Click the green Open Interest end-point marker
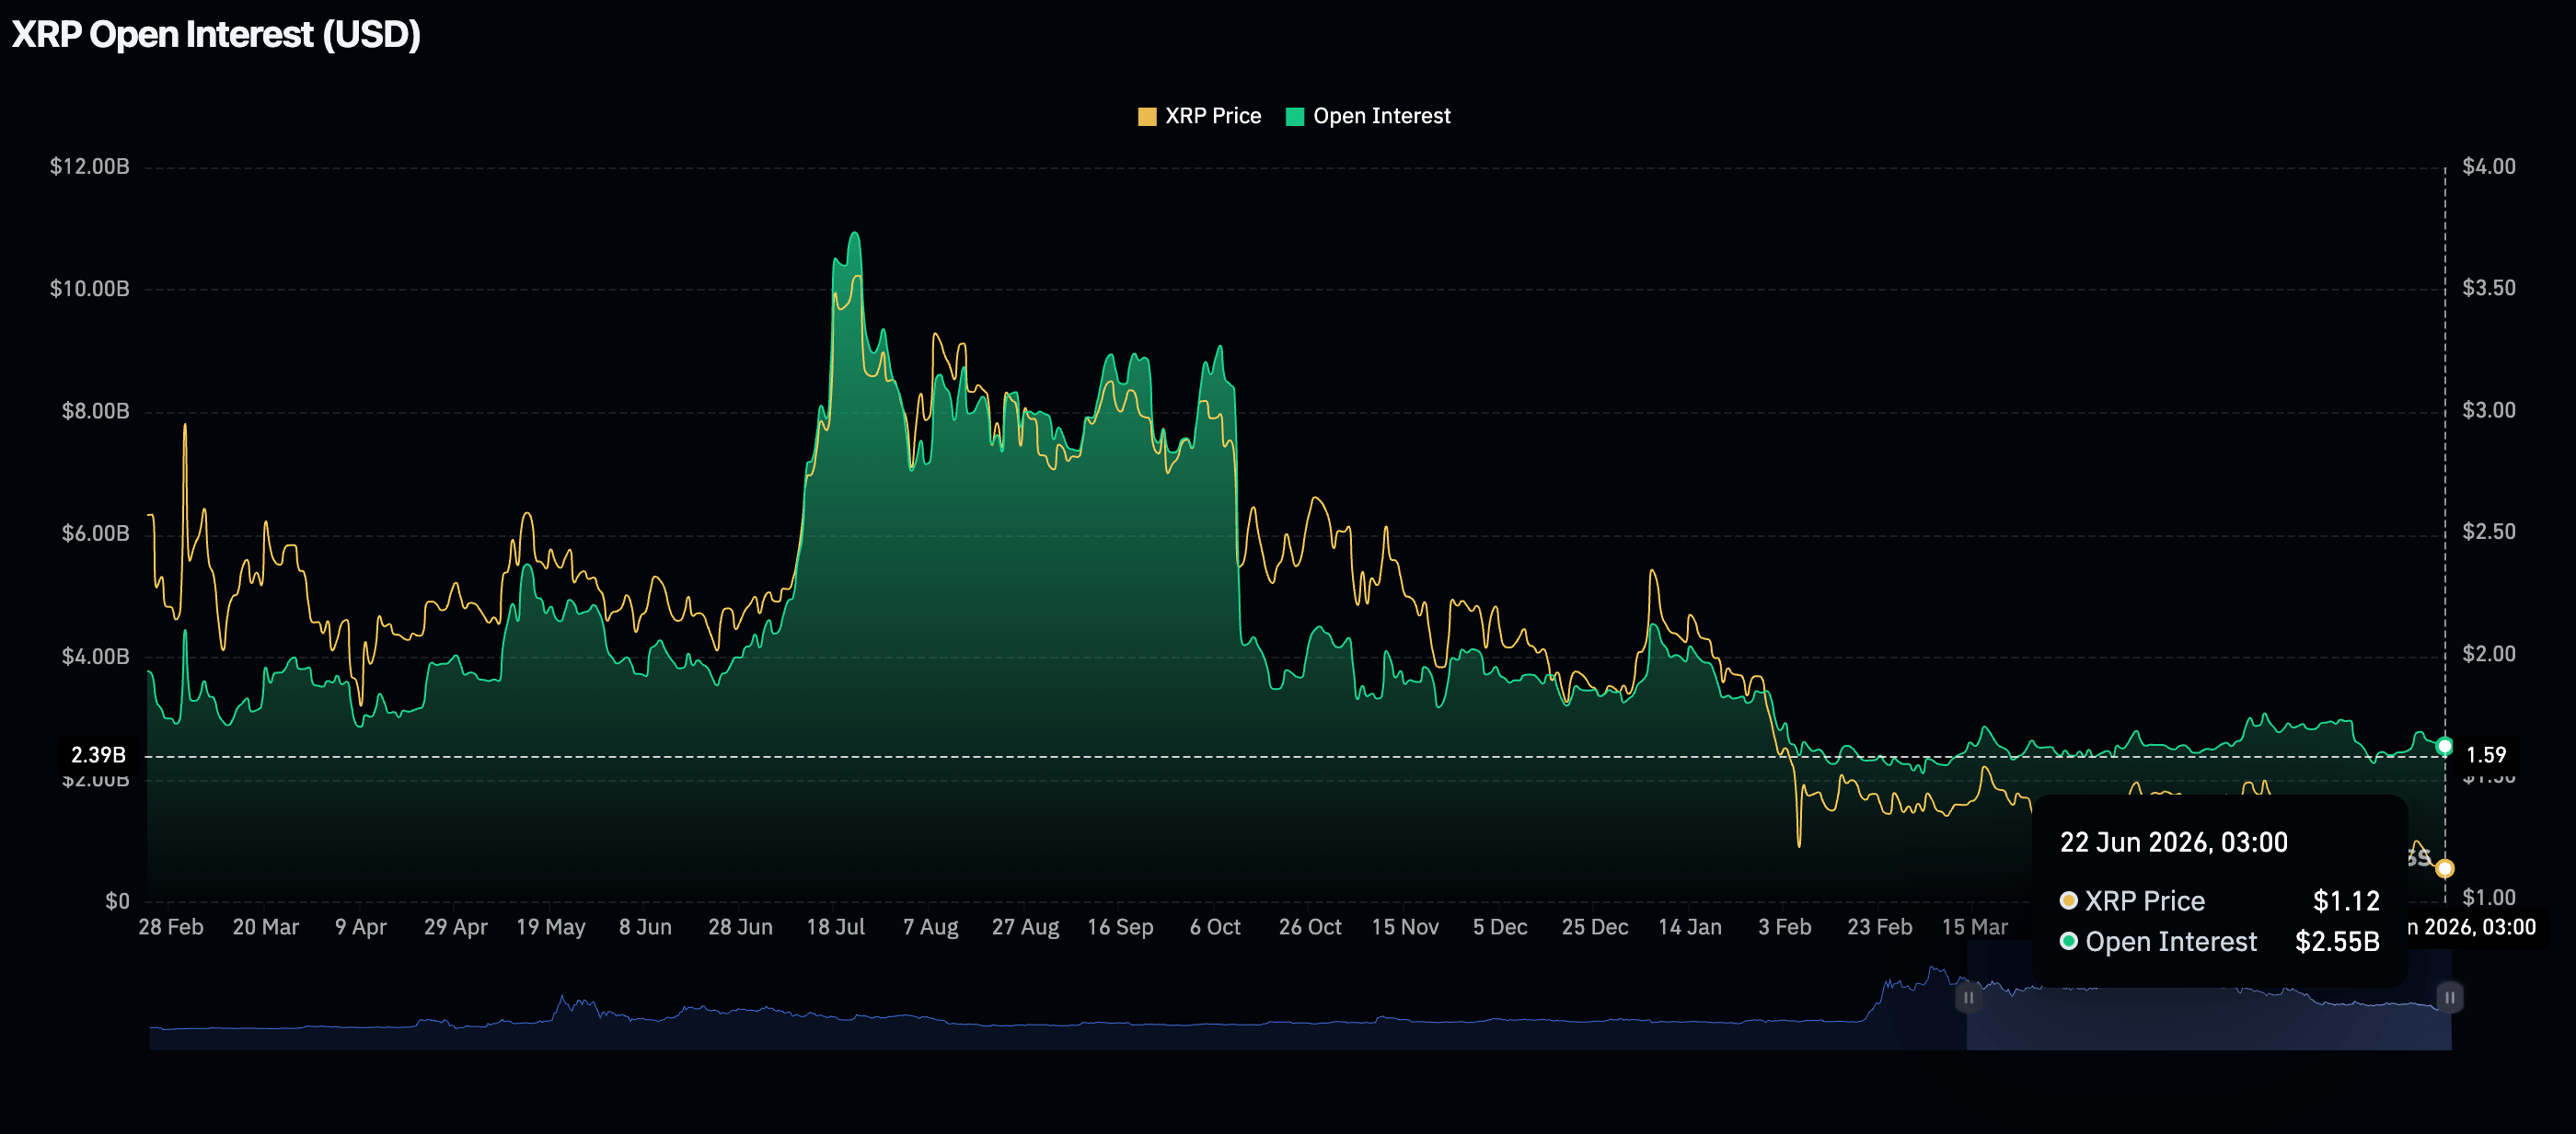 (2444, 746)
